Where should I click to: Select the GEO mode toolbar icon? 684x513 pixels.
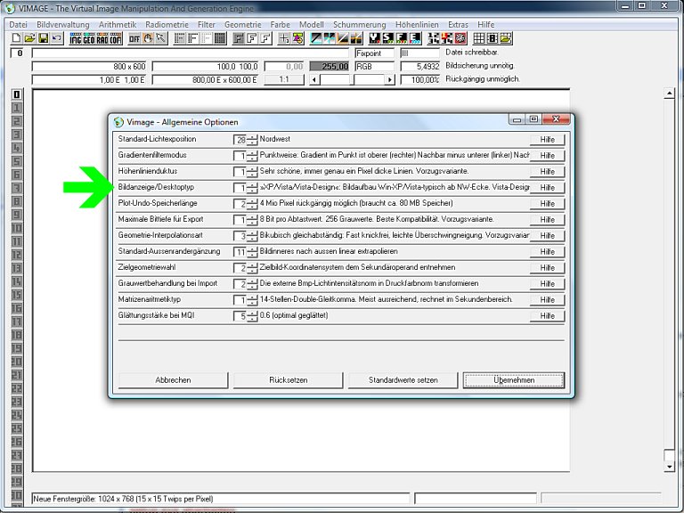(x=89, y=38)
